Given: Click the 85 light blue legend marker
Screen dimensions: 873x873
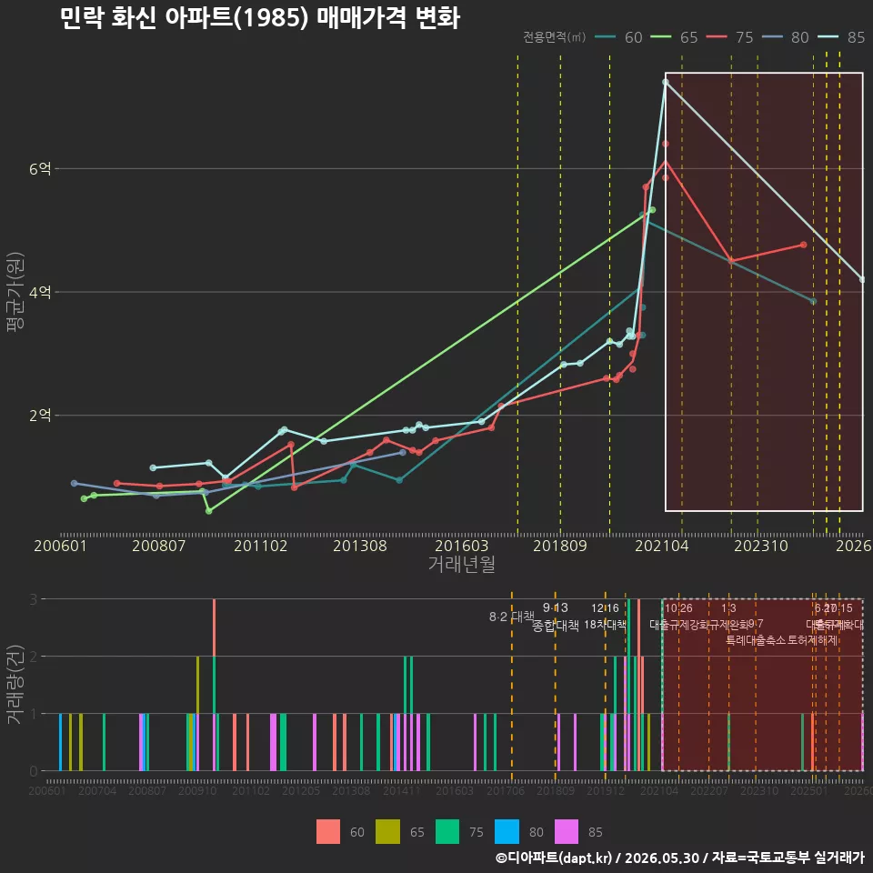Looking at the screenshot, I should [x=828, y=37].
